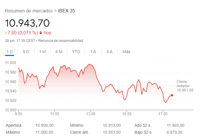Viewport: 200px width, 140px height.
Task: Click the Mínimo value 10.913,00
Action: 112,125
